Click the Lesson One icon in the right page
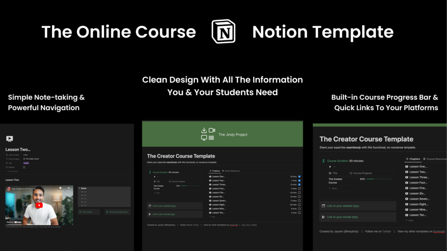 pos(407,167)
